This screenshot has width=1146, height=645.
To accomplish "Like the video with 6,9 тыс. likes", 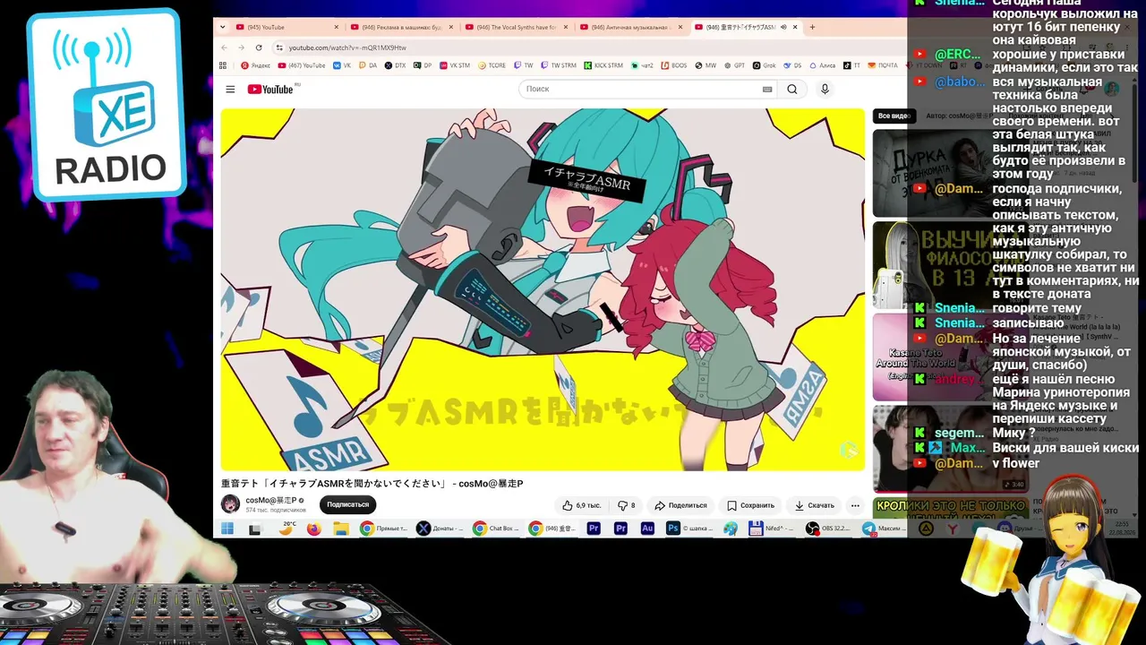I will 581,505.
